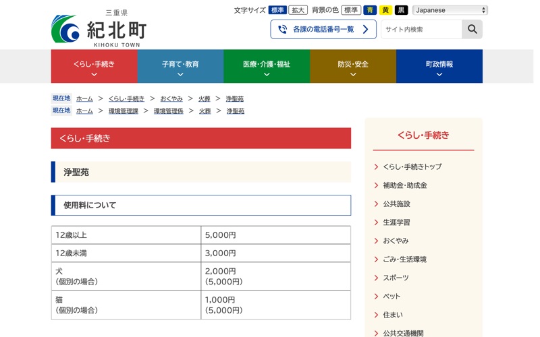540x337 pixels.
Task: Click ホーム in second breadcrumb row
Action: point(84,111)
